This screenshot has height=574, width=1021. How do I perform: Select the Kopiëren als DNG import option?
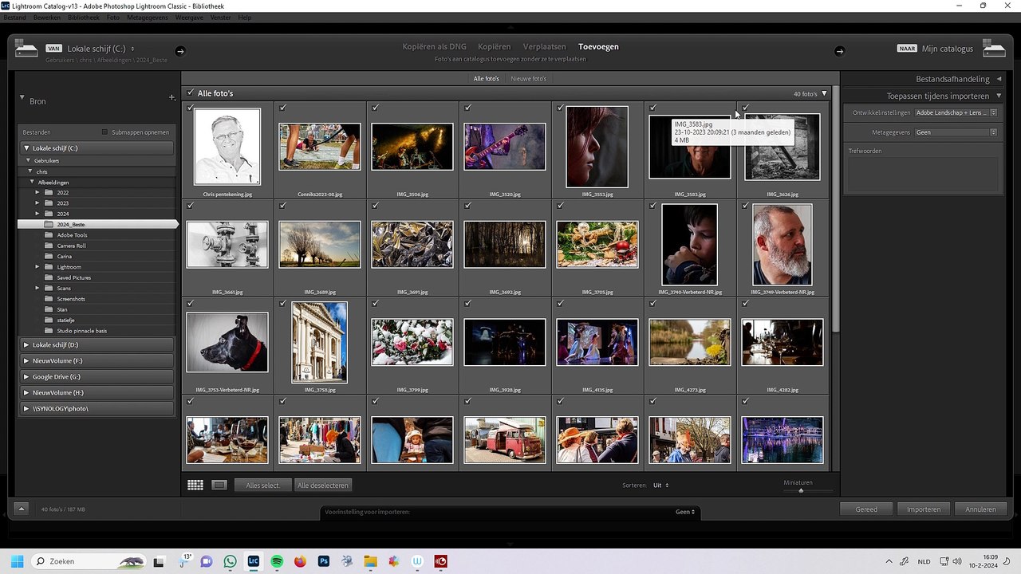coord(434,46)
